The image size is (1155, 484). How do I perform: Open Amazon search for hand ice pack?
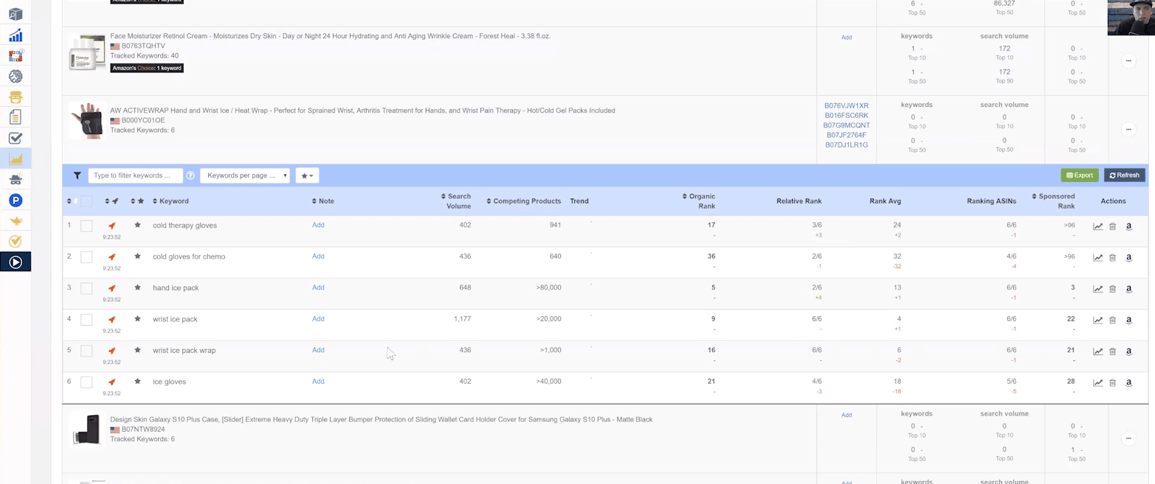1129,289
